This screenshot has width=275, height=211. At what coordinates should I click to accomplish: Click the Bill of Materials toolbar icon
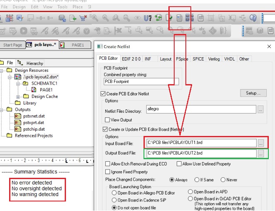[200, 18]
